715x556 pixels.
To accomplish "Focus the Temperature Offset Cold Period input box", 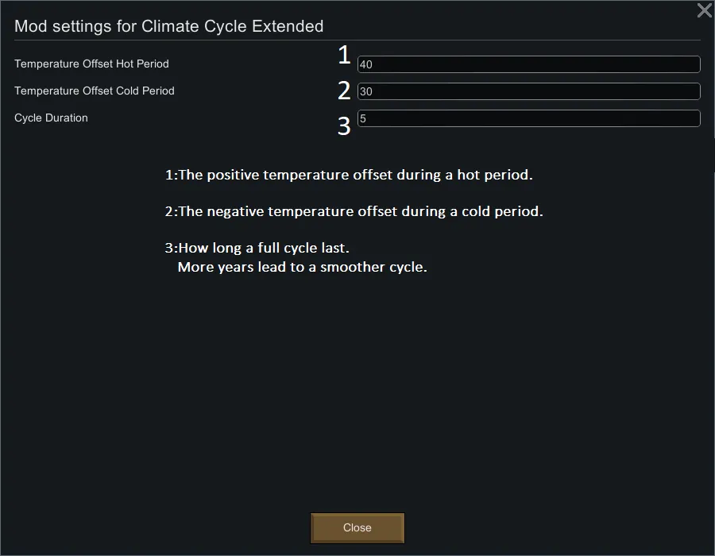I will point(528,91).
